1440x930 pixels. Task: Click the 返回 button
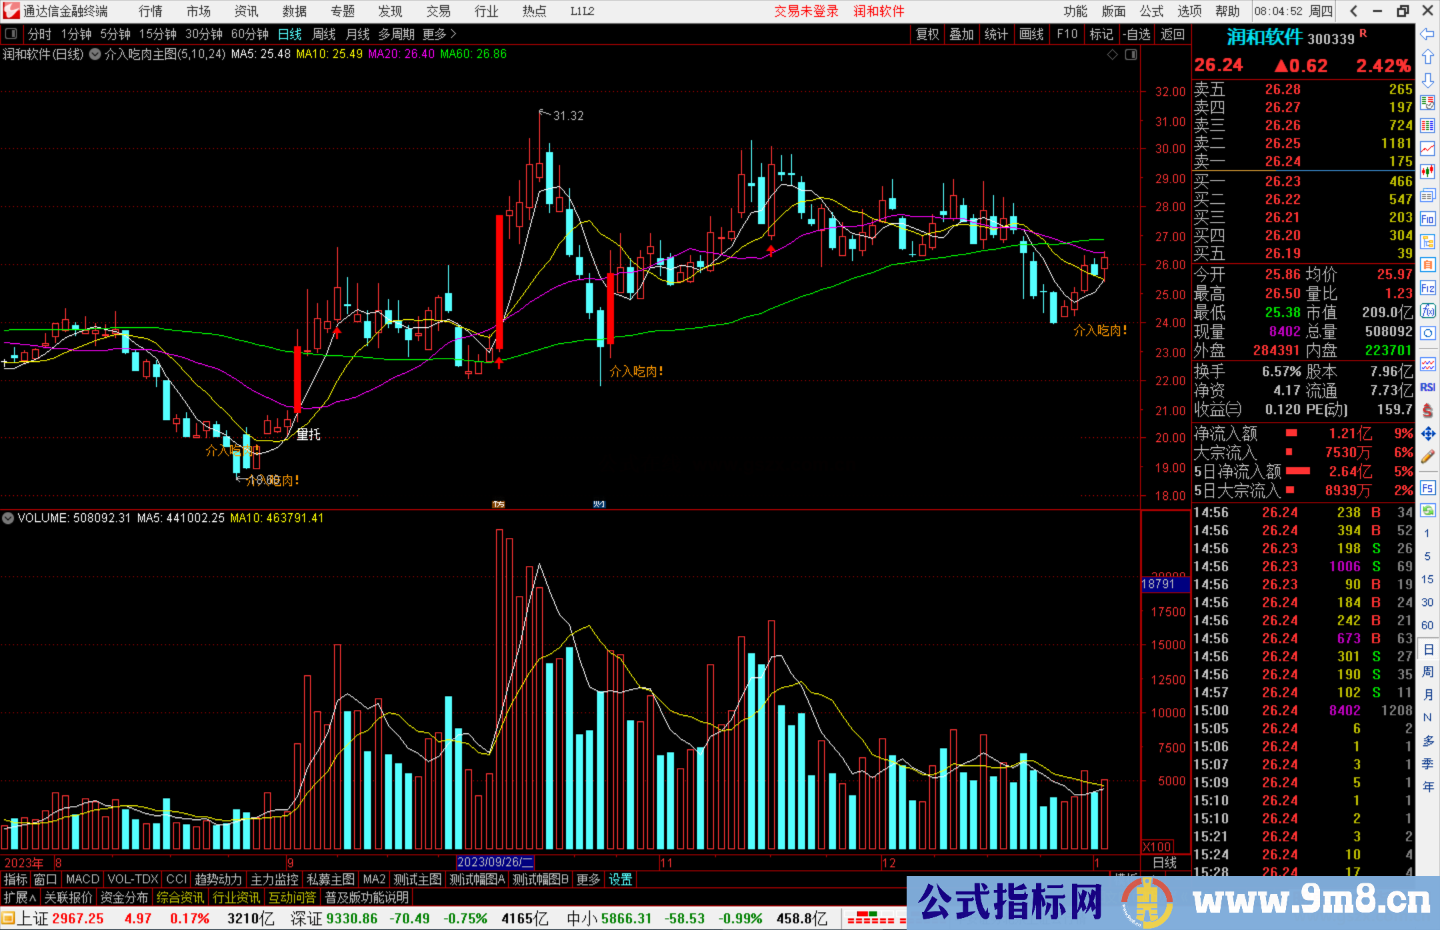[1173, 34]
